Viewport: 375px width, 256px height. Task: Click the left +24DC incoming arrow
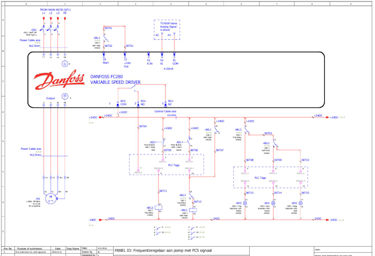coord(101,117)
